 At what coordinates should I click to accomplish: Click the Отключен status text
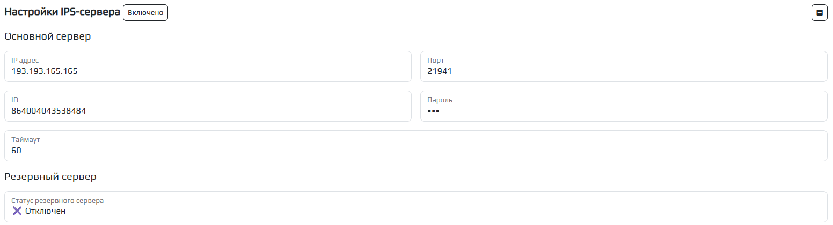click(45, 211)
